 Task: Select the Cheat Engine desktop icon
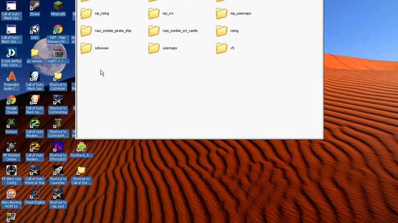point(35,197)
